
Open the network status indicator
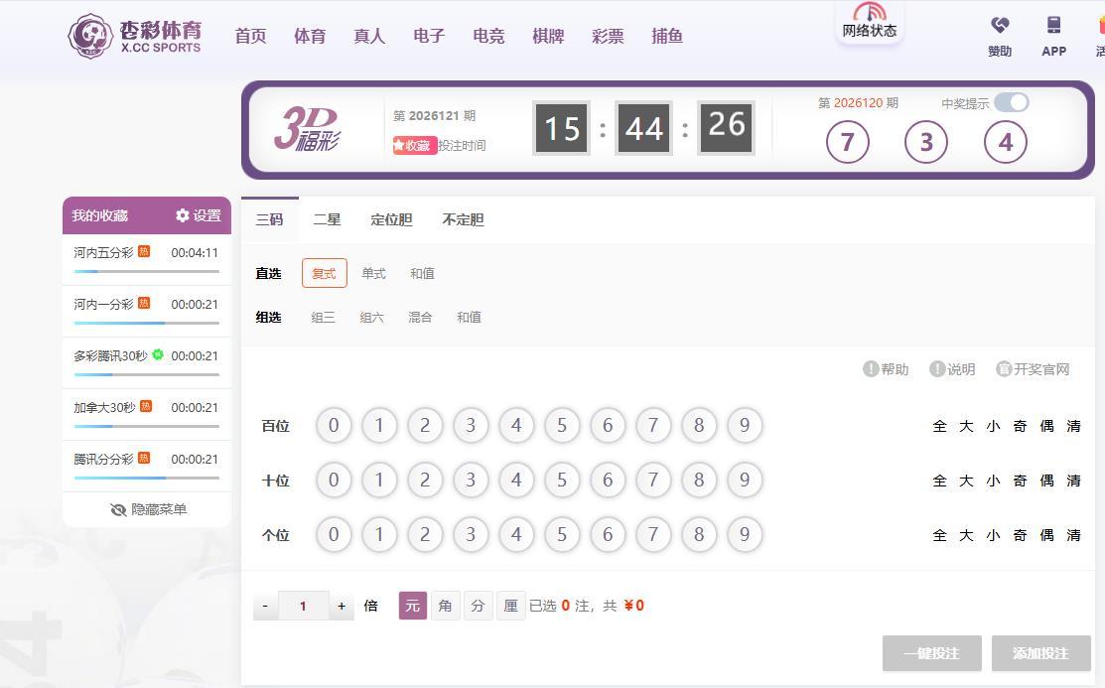[x=869, y=22]
